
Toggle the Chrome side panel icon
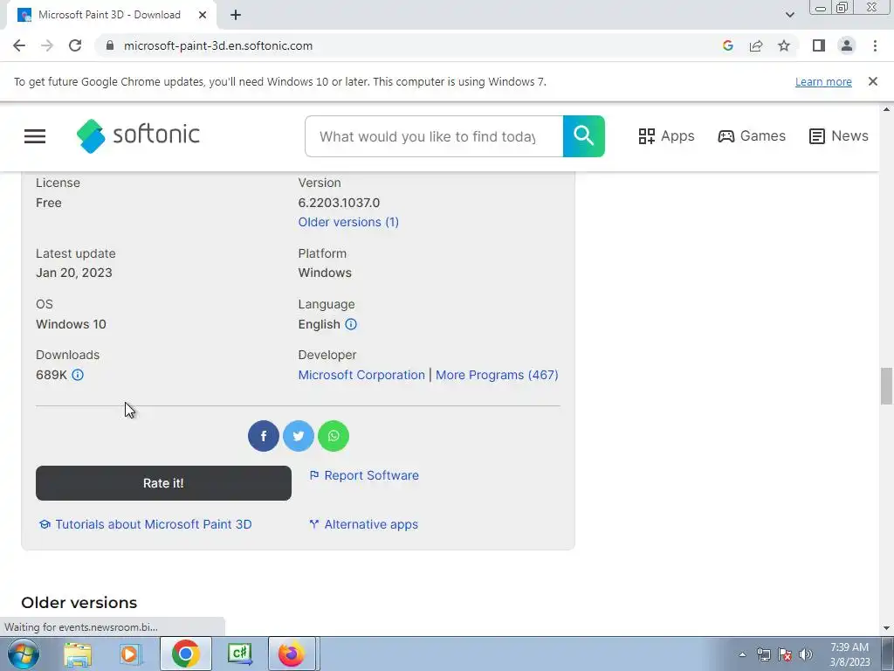coord(819,45)
